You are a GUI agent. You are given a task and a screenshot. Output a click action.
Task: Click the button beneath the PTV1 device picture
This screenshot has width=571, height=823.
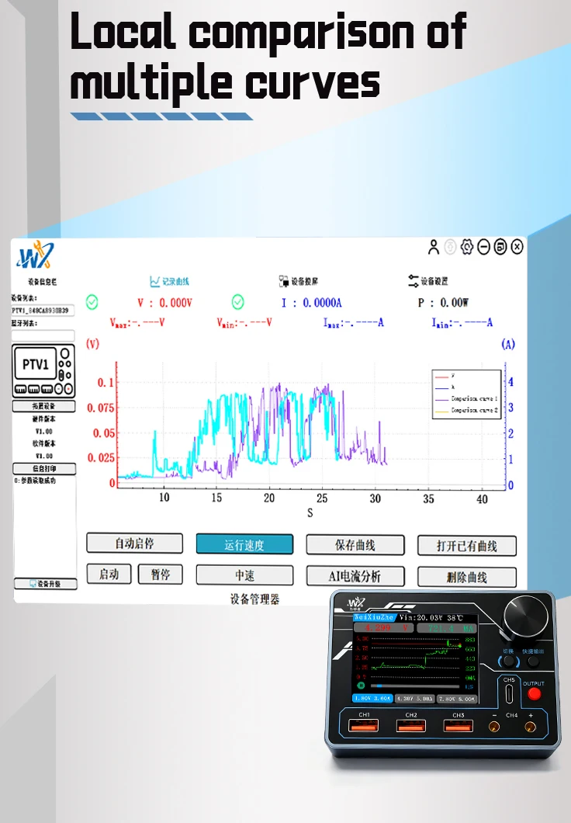[x=43, y=406]
